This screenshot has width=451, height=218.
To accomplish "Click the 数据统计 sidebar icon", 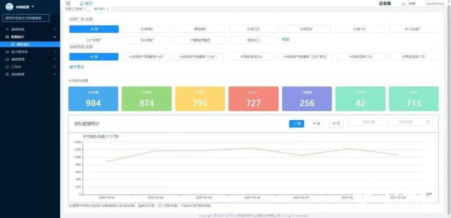I will pos(8,37).
